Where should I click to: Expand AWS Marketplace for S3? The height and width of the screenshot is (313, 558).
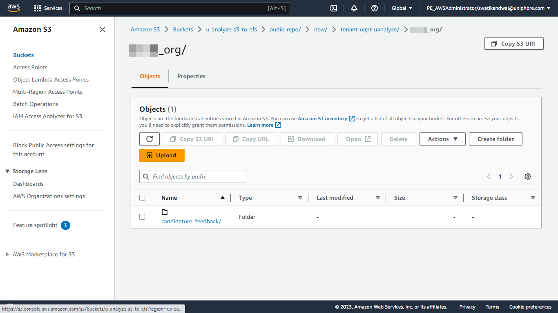point(7,254)
